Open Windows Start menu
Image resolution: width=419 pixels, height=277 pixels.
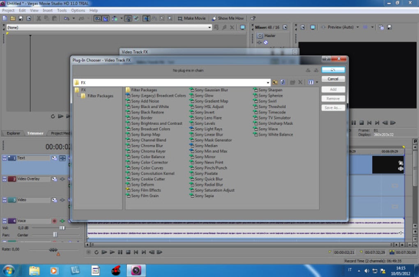pos(9,270)
